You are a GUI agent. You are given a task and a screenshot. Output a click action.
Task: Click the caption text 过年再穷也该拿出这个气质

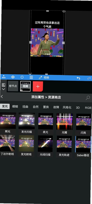(x=47, y=25)
